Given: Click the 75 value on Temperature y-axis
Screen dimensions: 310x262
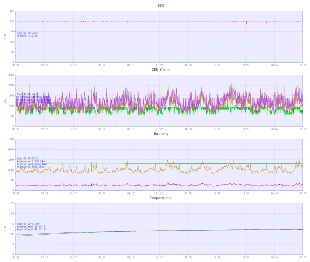Looking at the screenshot, I should pos(13,204).
